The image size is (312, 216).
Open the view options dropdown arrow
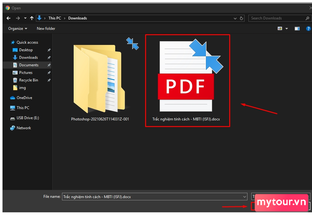pyautogui.click(x=287, y=29)
